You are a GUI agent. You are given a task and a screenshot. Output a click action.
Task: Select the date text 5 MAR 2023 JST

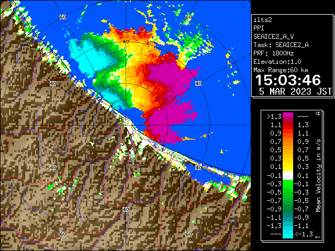tap(295, 92)
